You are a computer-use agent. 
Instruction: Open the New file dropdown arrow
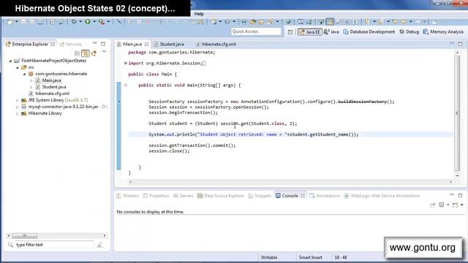16,22
